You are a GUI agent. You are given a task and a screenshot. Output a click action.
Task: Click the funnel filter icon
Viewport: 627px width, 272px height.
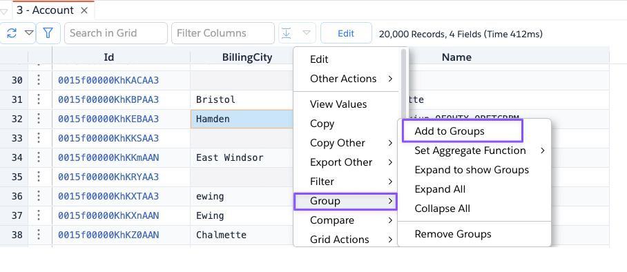[48, 33]
